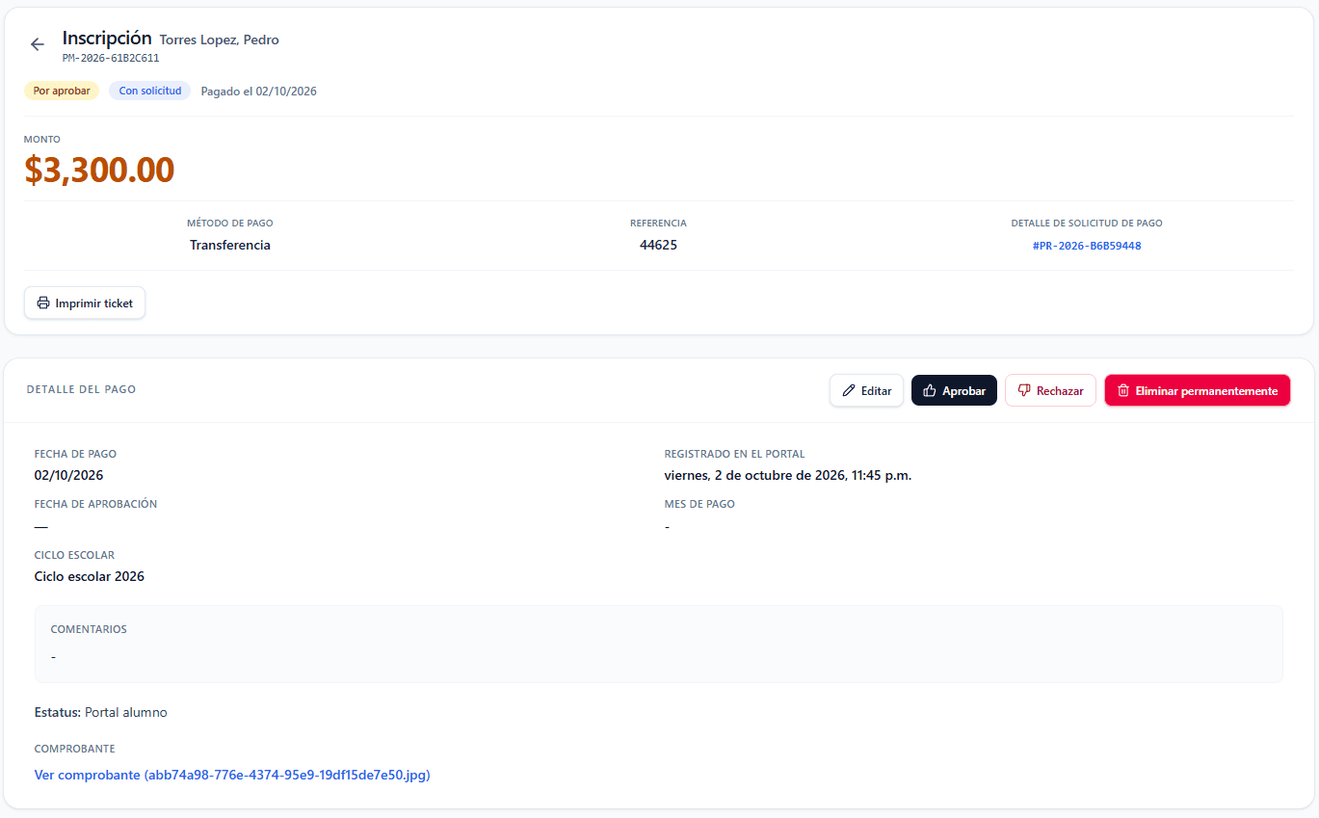The width and height of the screenshot is (1319, 818).
Task: Click the Comentarios box
Action: (659, 644)
